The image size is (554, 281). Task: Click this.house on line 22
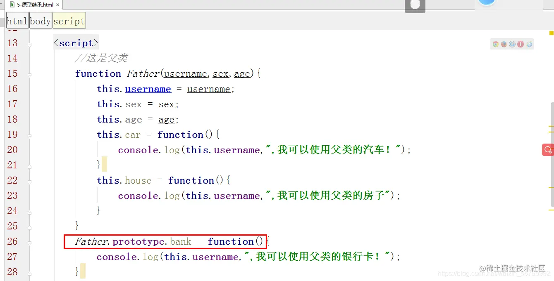(124, 181)
